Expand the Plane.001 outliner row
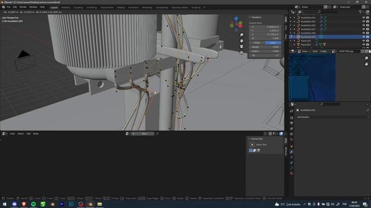This screenshot has height=208, width=371. tap(294, 40)
